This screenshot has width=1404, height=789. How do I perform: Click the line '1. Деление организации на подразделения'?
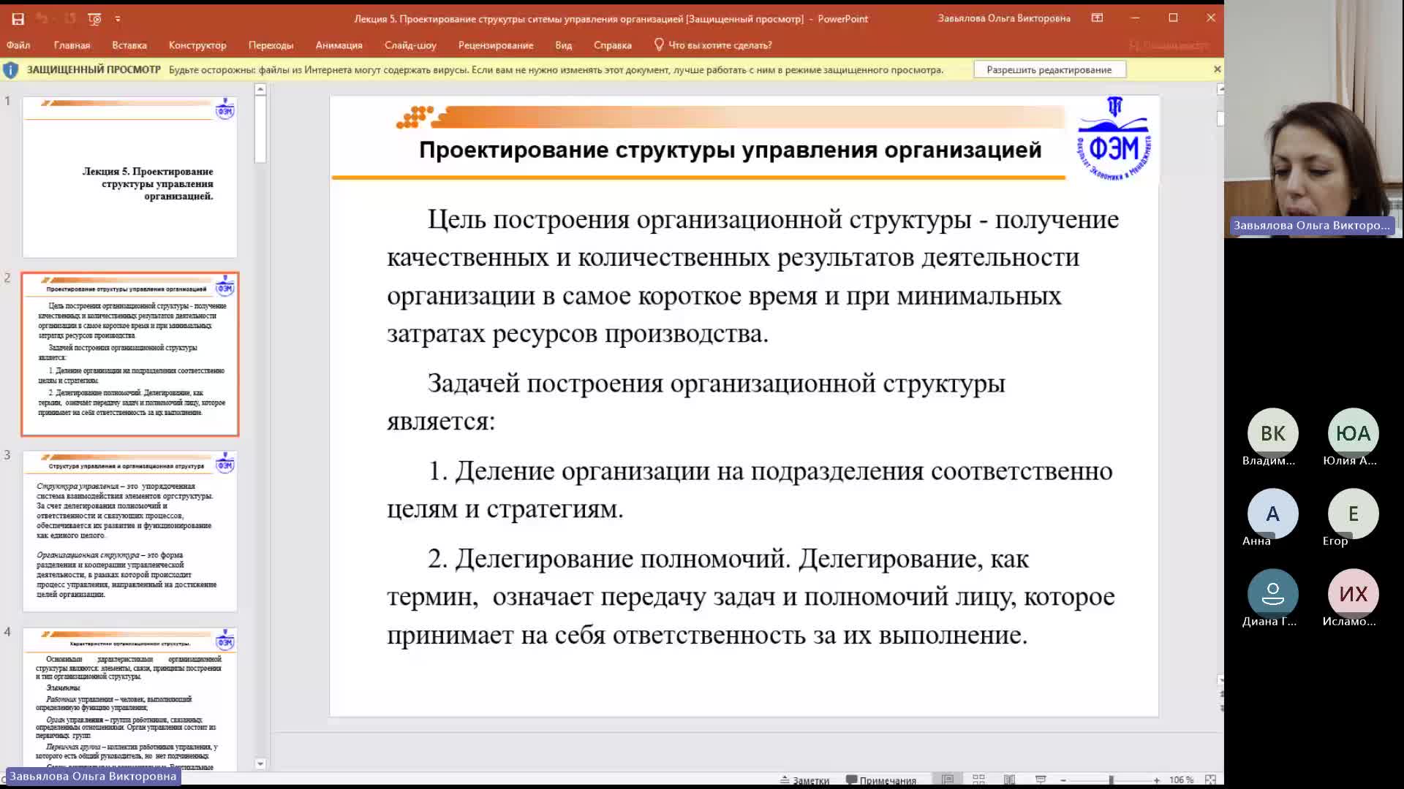(750, 489)
